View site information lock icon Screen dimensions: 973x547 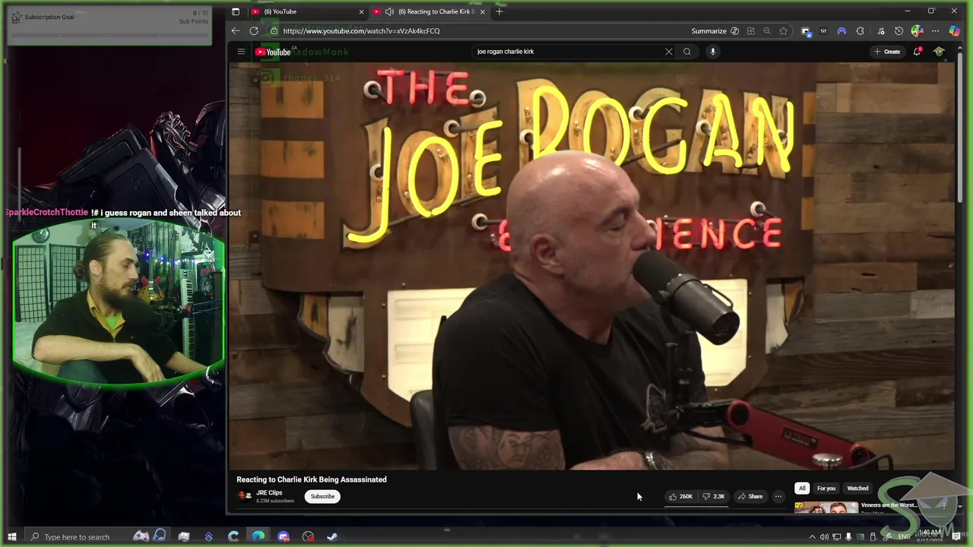pos(274,31)
